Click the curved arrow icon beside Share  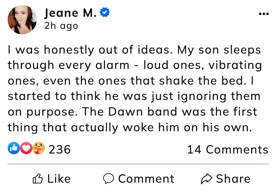[x=206, y=179]
